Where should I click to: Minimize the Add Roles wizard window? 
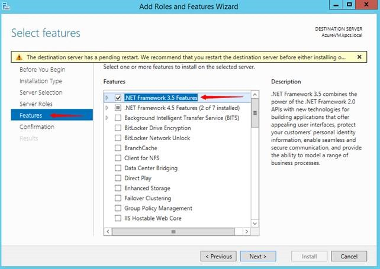tap(336, 5)
